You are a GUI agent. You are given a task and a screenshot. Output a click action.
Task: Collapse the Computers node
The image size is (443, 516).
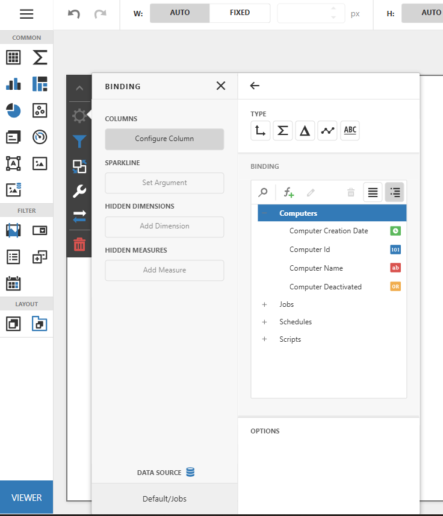click(x=264, y=213)
